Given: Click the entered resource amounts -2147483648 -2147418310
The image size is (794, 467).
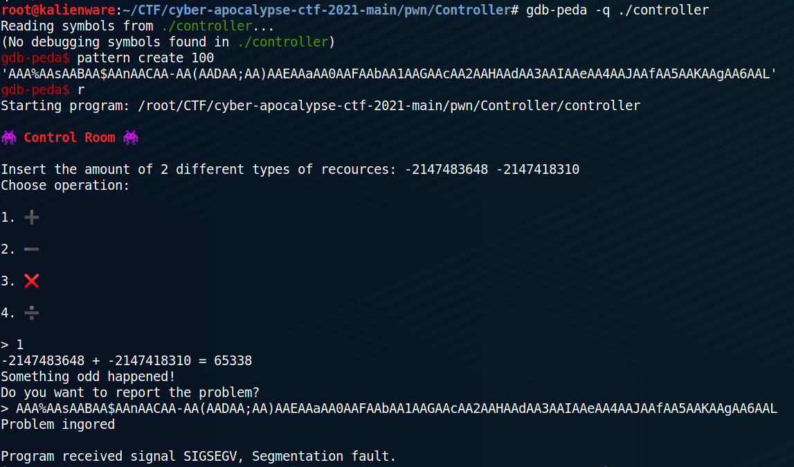Looking at the screenshot, I should coord(492,169).
